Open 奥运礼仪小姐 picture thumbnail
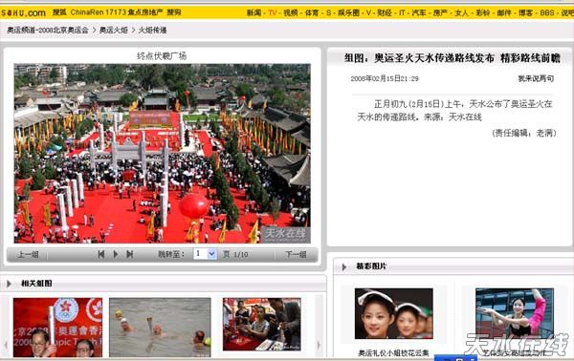This screenshot has width=574, height=361. coord(394,313)
